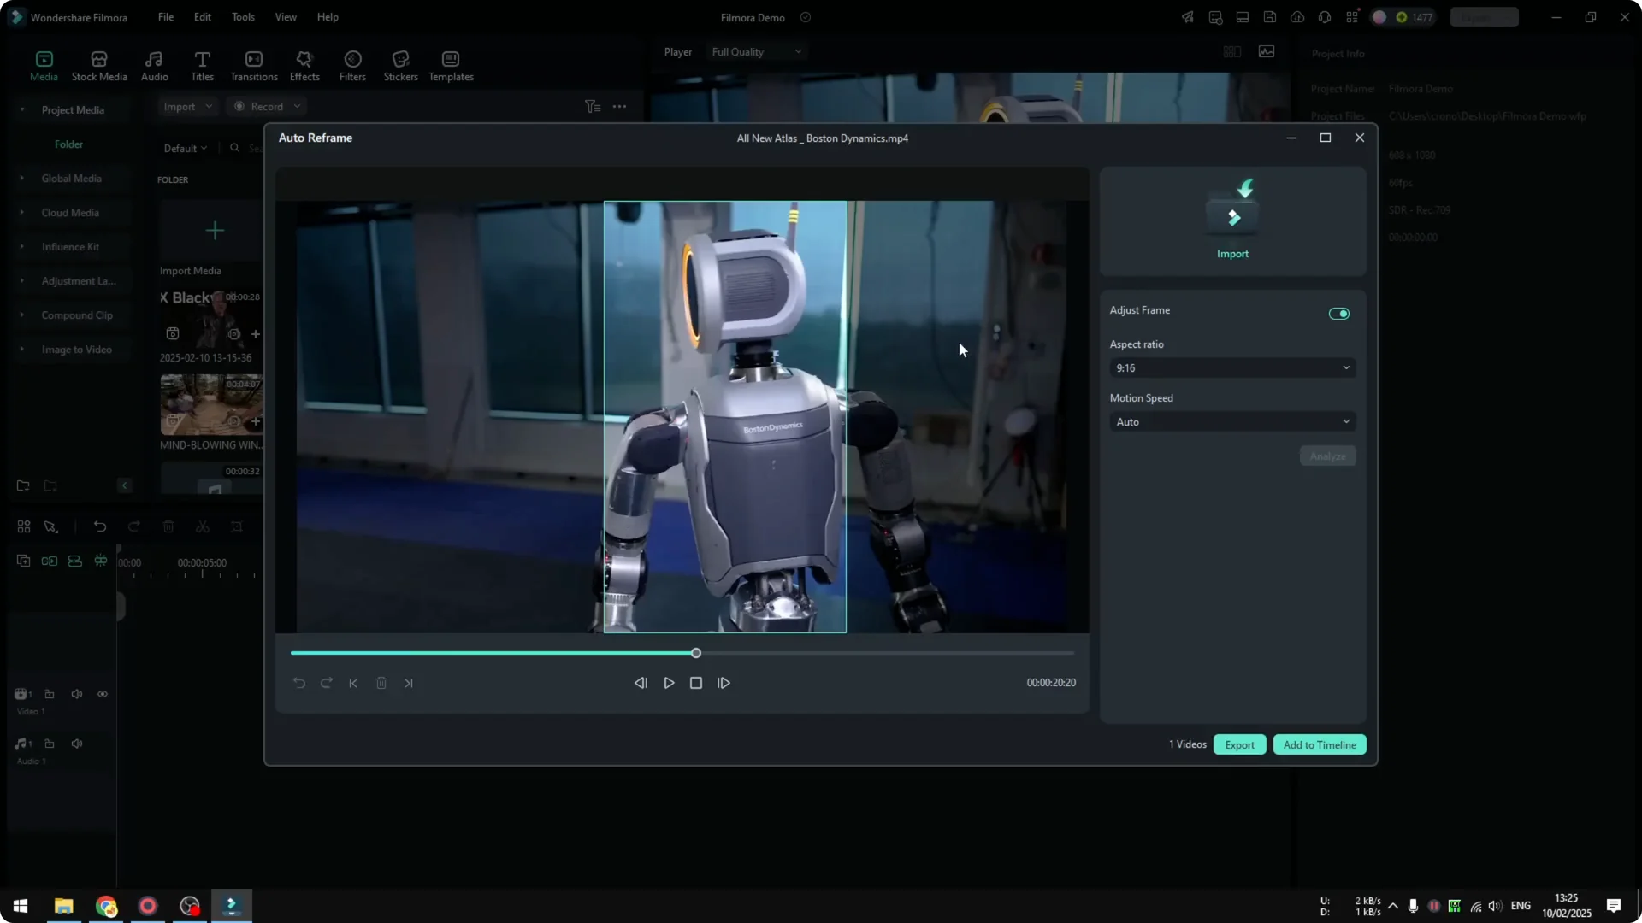Expand the Project Media tree

[22, 110]
